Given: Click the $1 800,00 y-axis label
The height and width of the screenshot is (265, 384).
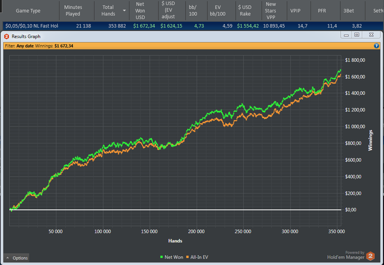Looking at the screenshot, I should [355, 60].
